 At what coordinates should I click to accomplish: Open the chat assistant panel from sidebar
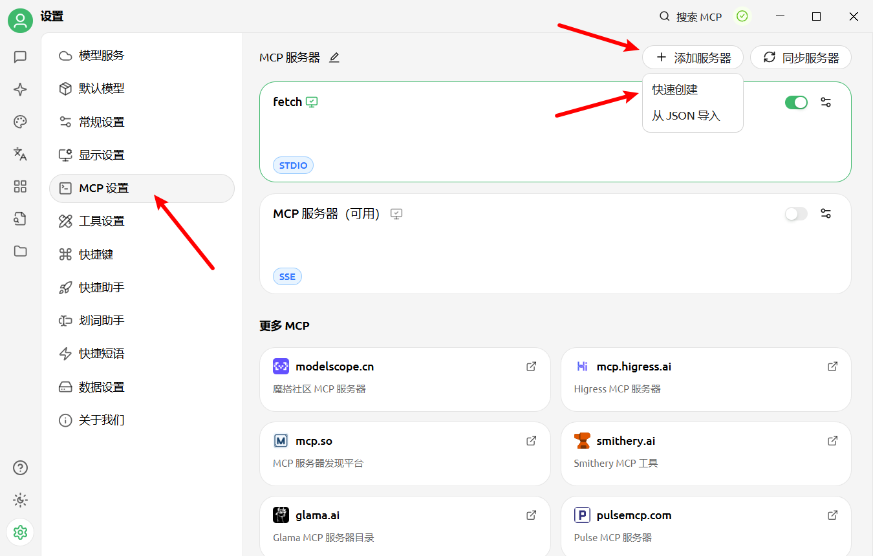[x=20, y=57]
